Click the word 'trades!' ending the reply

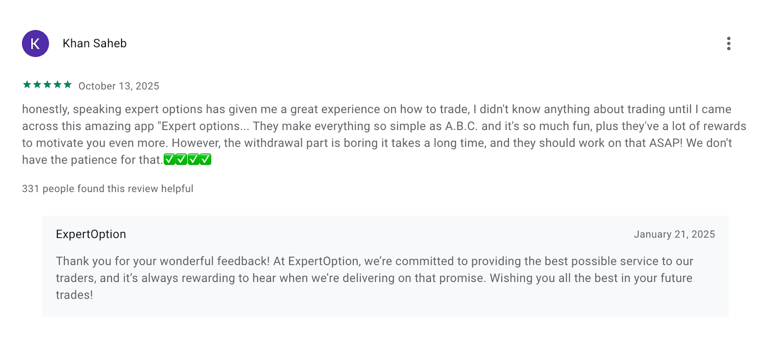pos(74,295)
